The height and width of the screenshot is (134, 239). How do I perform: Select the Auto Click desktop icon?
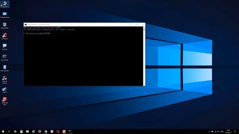4,58
